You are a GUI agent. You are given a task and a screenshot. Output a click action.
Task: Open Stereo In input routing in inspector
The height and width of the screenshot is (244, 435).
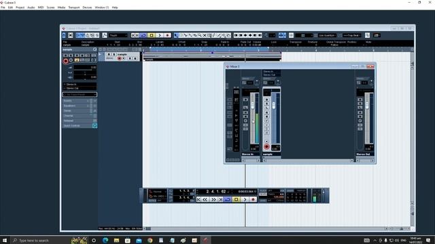[80, 84]
